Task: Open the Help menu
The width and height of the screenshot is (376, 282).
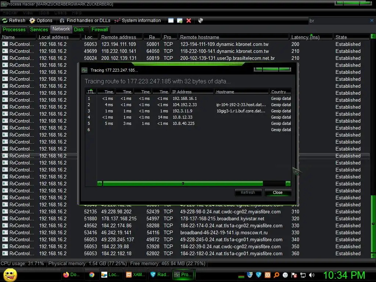Action: (x=76, y=13)
